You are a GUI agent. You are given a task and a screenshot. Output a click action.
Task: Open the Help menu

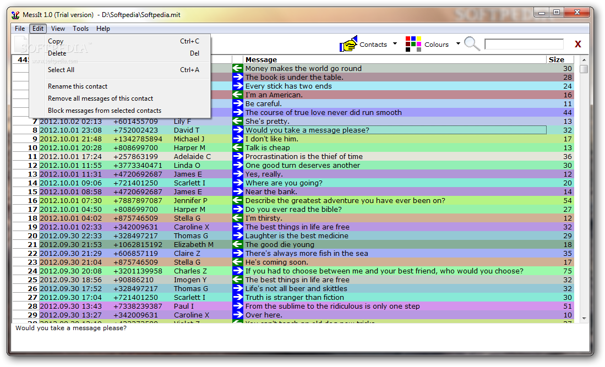pos(103,29)
